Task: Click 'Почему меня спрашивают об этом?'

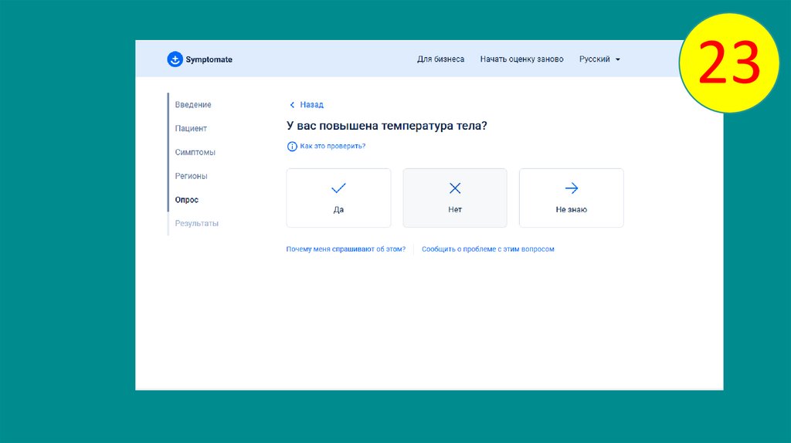Action: 345,249
